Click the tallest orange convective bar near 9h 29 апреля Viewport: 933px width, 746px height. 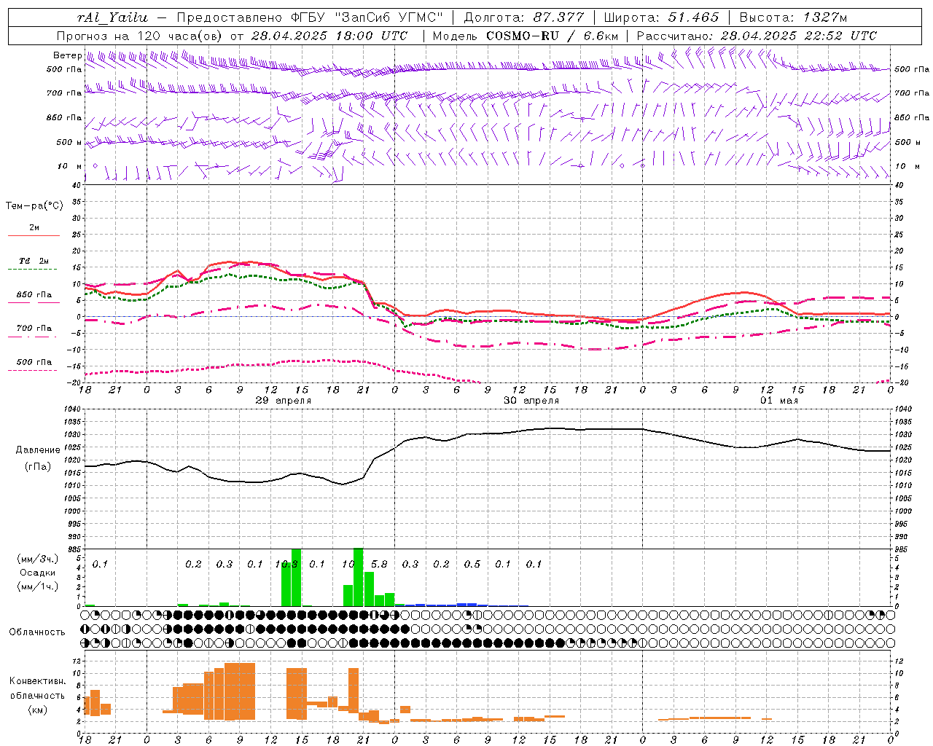tap(240, 691)
